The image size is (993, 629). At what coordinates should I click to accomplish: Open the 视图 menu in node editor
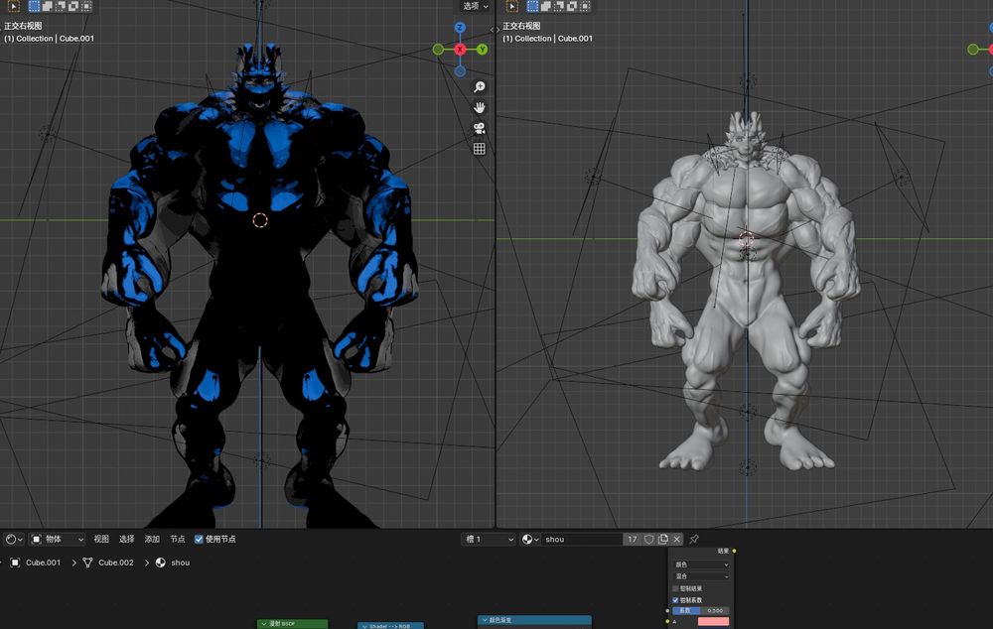tap(101, 539)
